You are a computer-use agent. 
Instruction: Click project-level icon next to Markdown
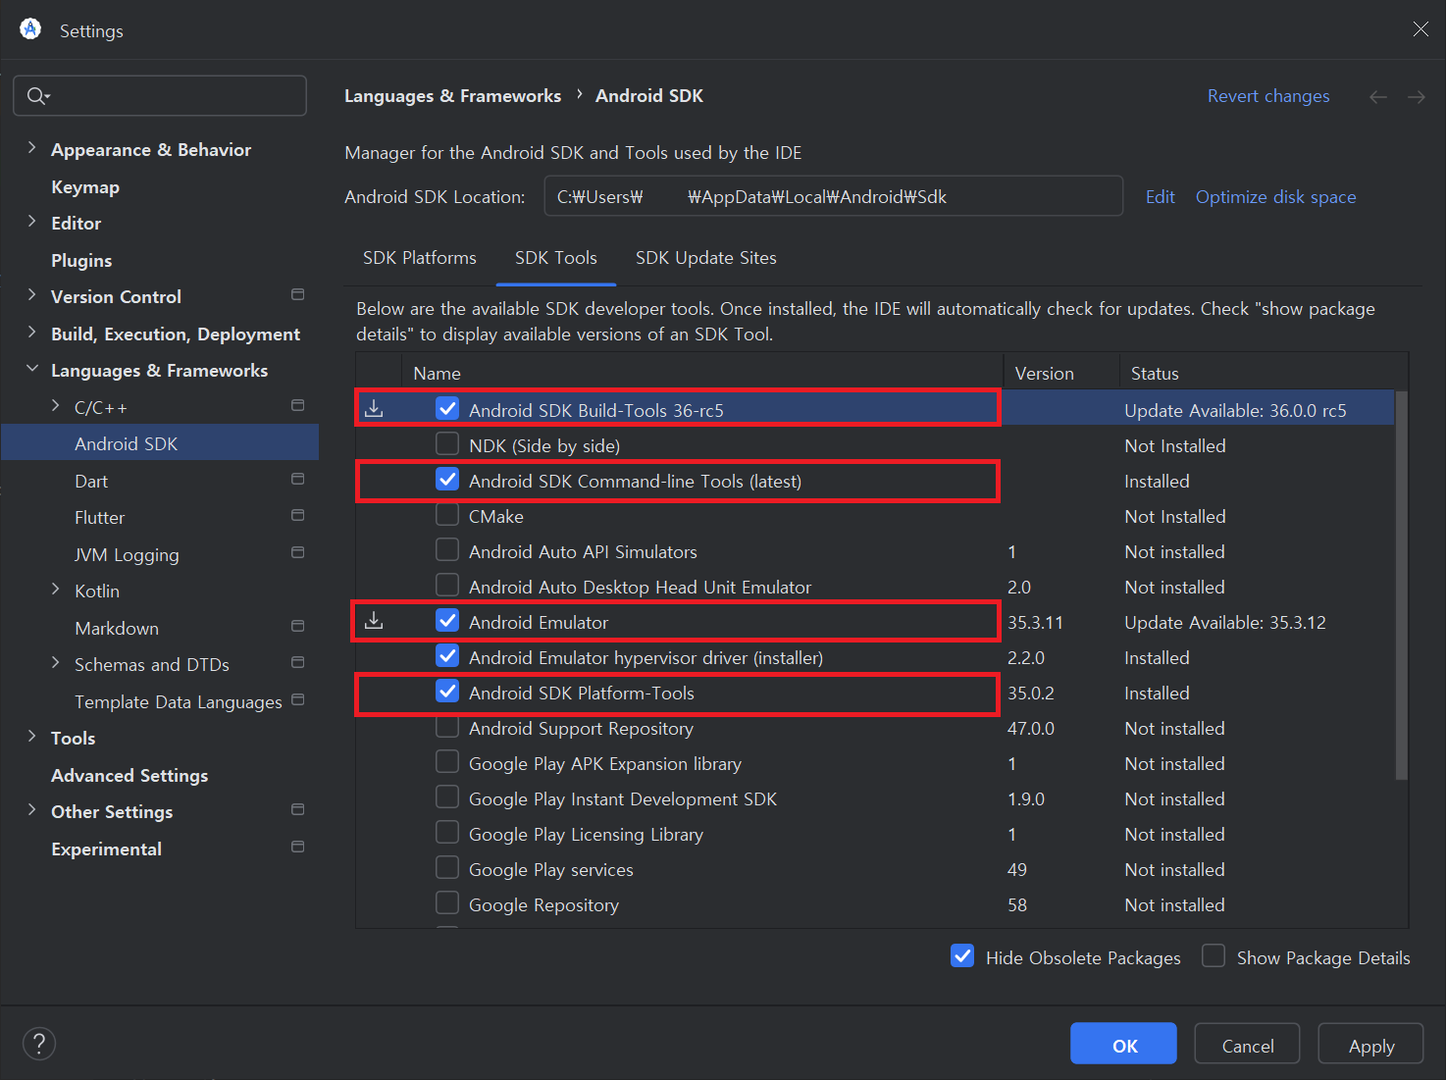[298, 626]
